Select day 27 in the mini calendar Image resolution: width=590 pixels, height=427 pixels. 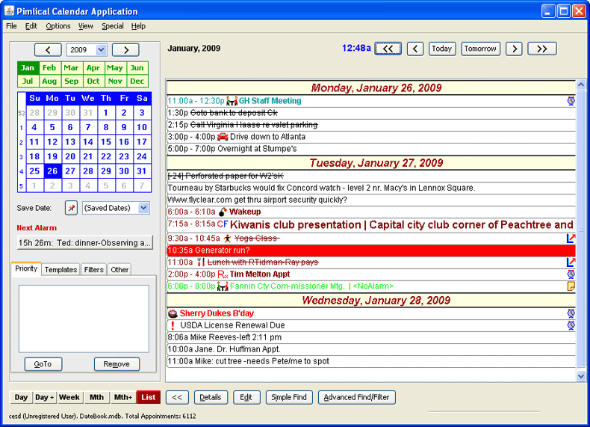[x=70, y=171]
